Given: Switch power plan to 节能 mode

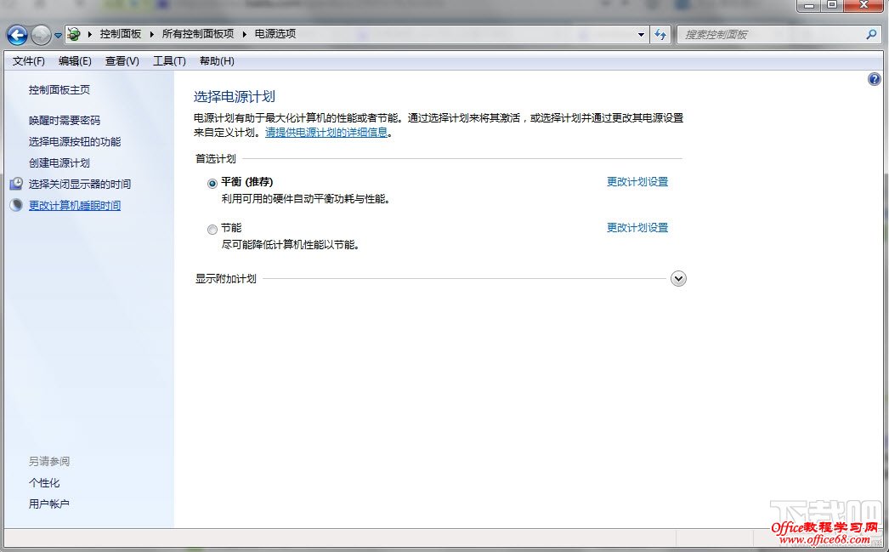Looking at the screenshot, I should tap(212, 229).
